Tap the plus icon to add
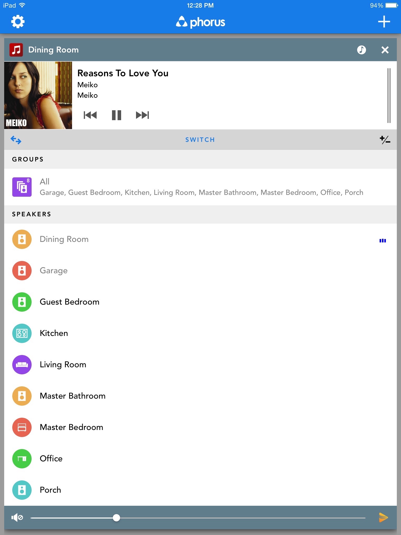 click(x=384, y=22)
